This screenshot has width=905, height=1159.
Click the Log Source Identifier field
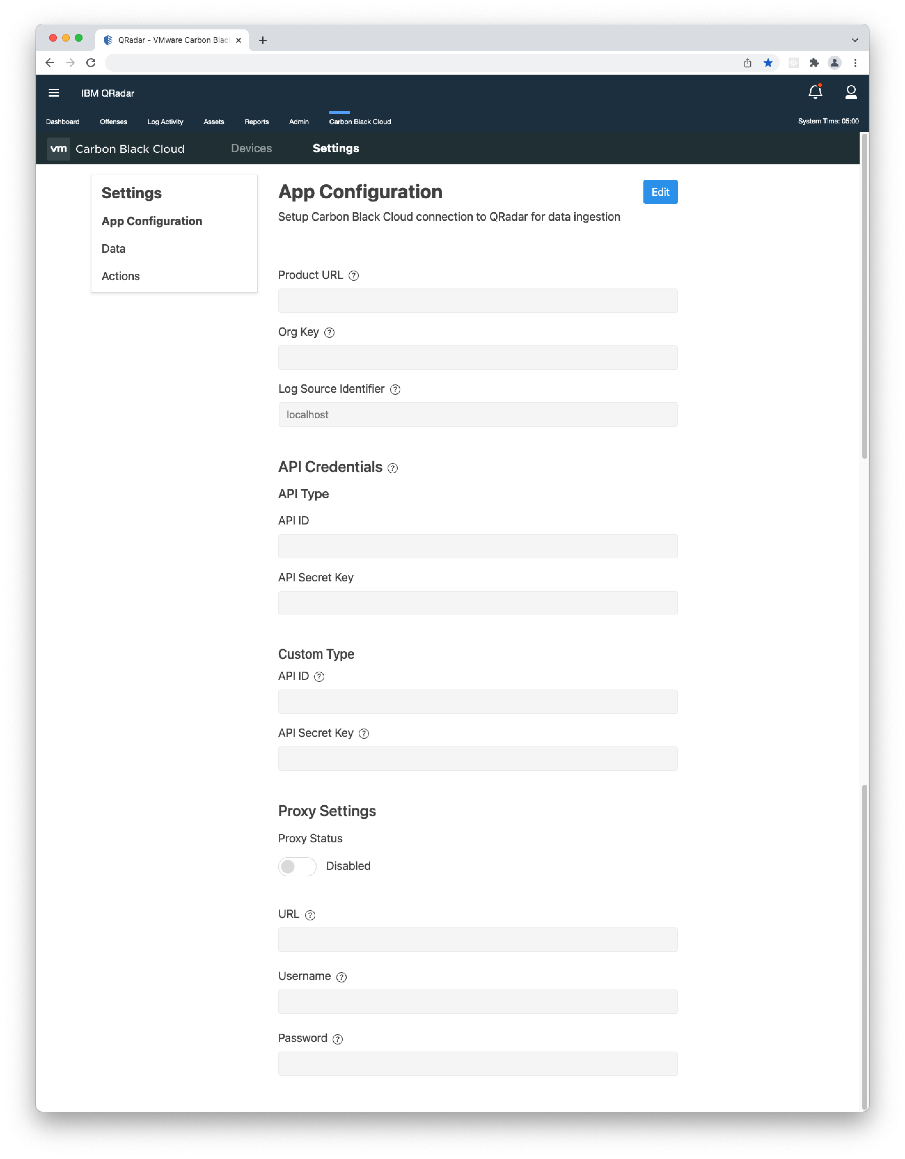pyautogui.click(x=478, y=414)
